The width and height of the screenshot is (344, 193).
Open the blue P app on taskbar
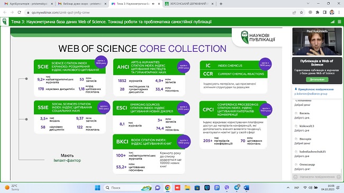tap(217, 188)
